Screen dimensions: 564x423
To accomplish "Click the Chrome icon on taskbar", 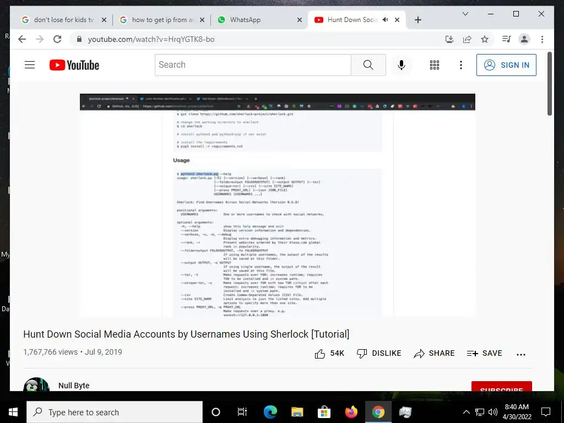I will click(378, 412).
